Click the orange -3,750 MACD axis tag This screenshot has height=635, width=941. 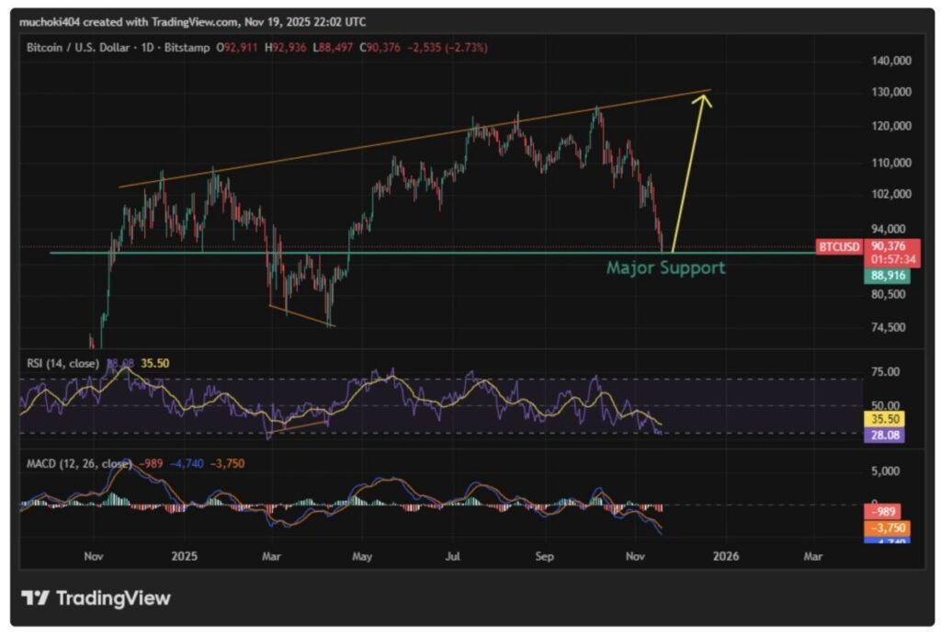point(885,528)
